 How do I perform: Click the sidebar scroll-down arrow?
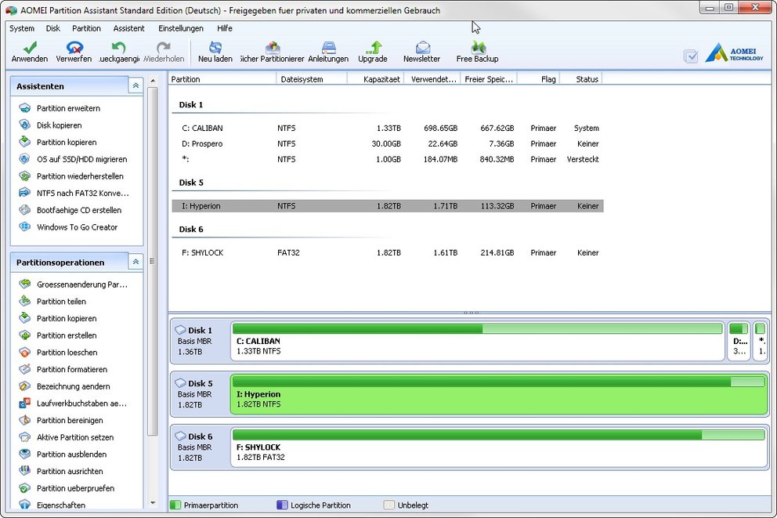tap(153, 503)
